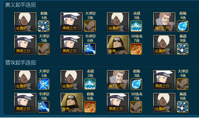The width and height of the screenshot is (199, 118).
Task: Select the orange gourd rope skill under 10连击 7连 beside 金角
Action: (136, 49)
